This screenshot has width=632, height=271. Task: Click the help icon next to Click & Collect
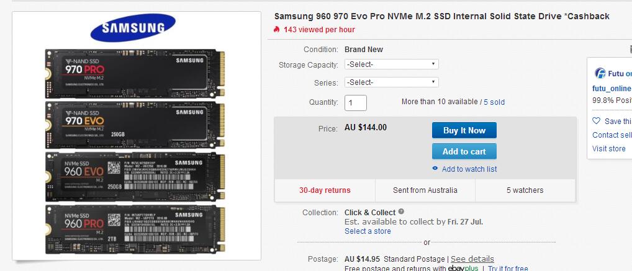[x=401, y=212]
